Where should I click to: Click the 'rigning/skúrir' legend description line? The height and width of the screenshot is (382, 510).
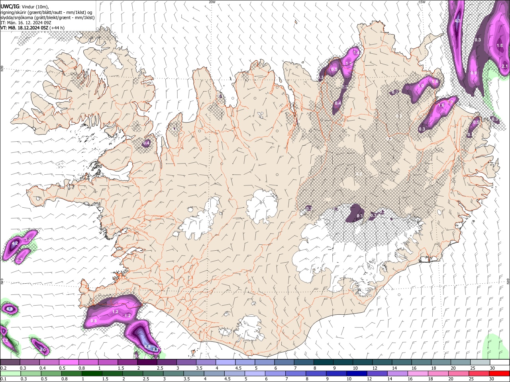[x=47, y=12]
